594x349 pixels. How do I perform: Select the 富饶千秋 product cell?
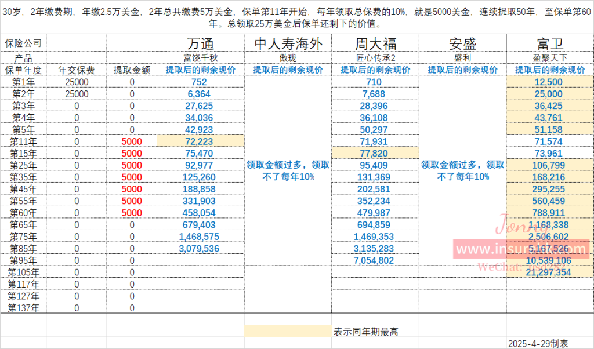point(200,58)
